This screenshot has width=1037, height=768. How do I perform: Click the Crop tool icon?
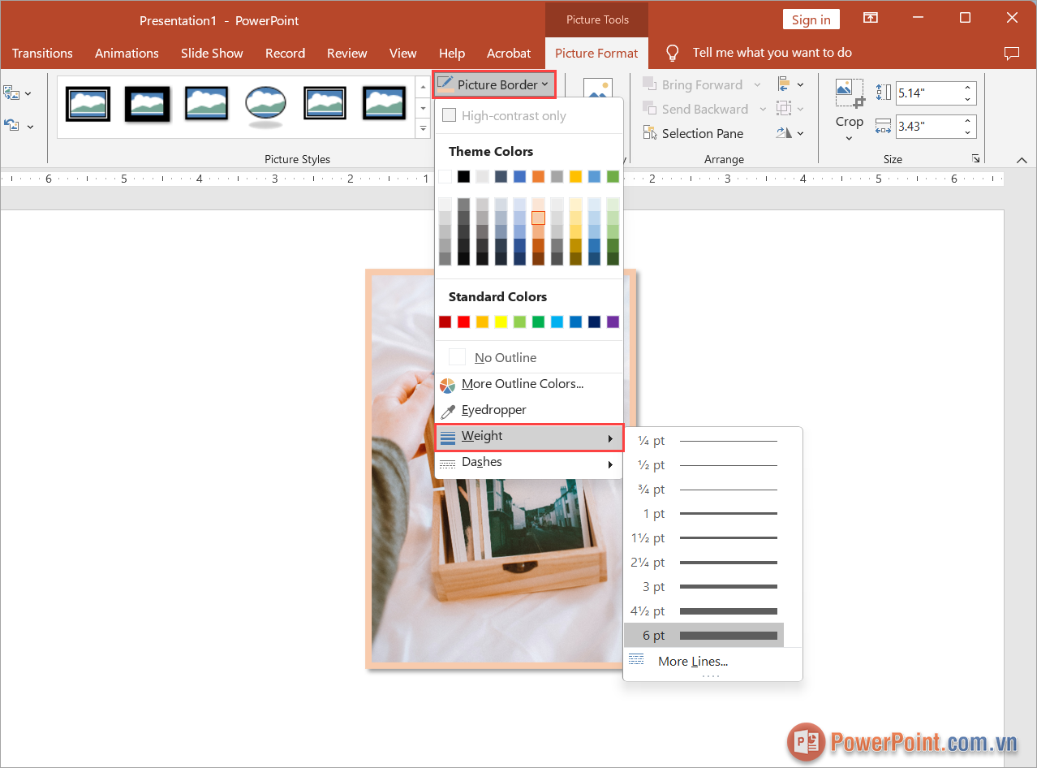point(850,93)
